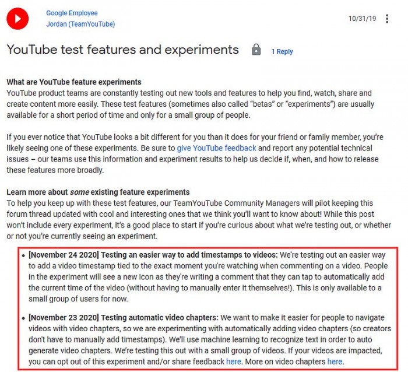Select the What are YouTube feature experiments heading
Viewport: 408px width, 372px height.
click(74, 82)
